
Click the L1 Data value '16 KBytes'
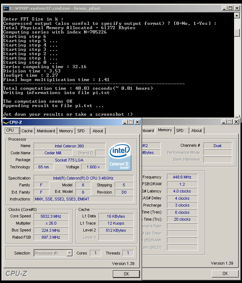tap(116, 216)
